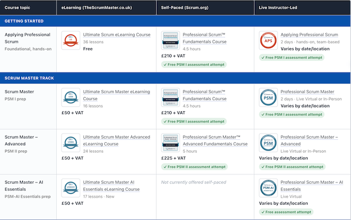Click the 'Free' price under Ultimate Scrum eLearning Course
Viewport: 351px width, 220px height.
click(x=88, y=49)
